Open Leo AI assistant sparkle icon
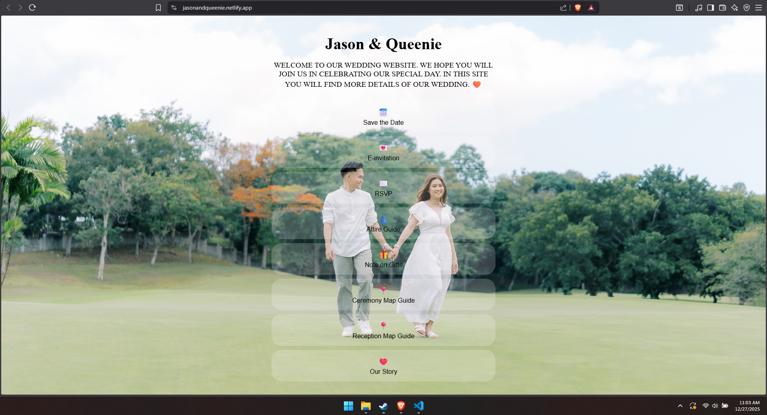 pyautogui.click(x=735, y=7)
